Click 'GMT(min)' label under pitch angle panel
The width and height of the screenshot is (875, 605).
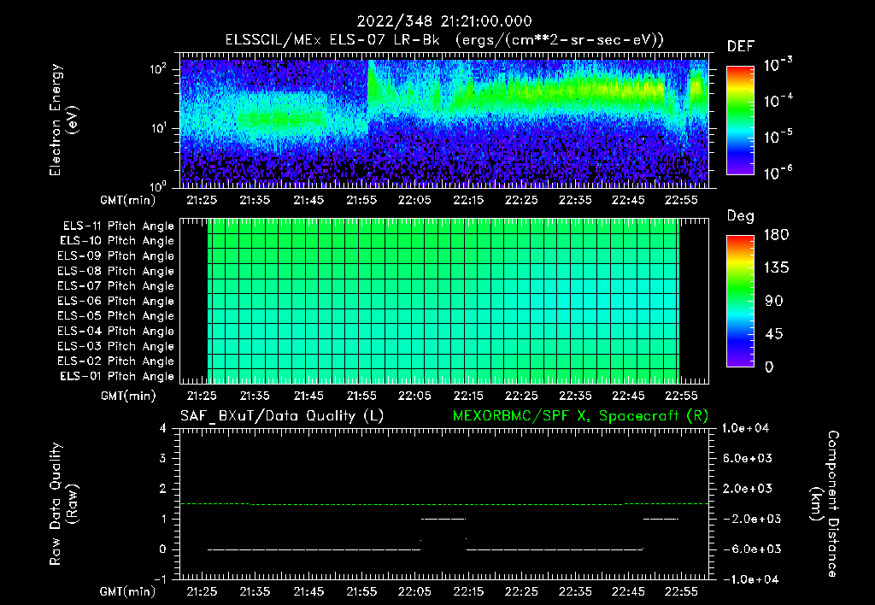coord(128,396)
